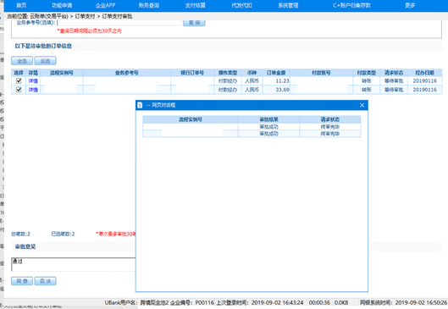Click the 上次登录时间 status entry
This screenshot has width=448, height=309.
point(259,302)
